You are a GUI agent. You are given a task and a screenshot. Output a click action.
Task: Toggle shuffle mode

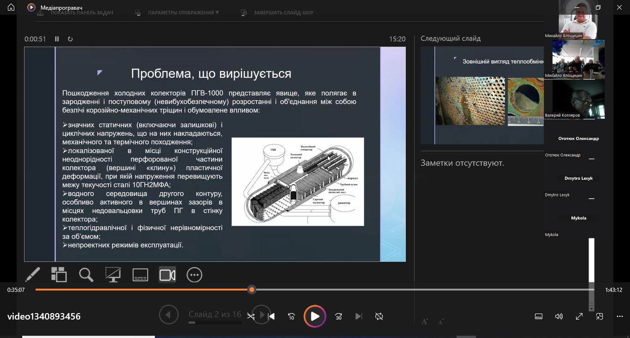pyautogui.click(x=251, y=316)
